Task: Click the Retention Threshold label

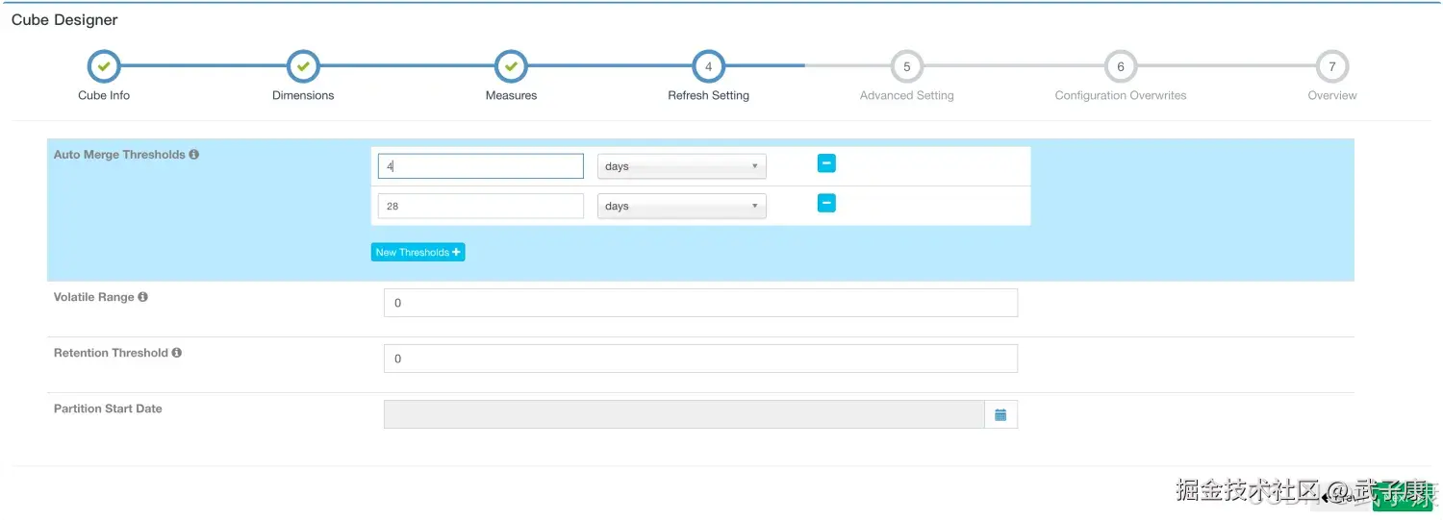Action: (x=111, y=353)
